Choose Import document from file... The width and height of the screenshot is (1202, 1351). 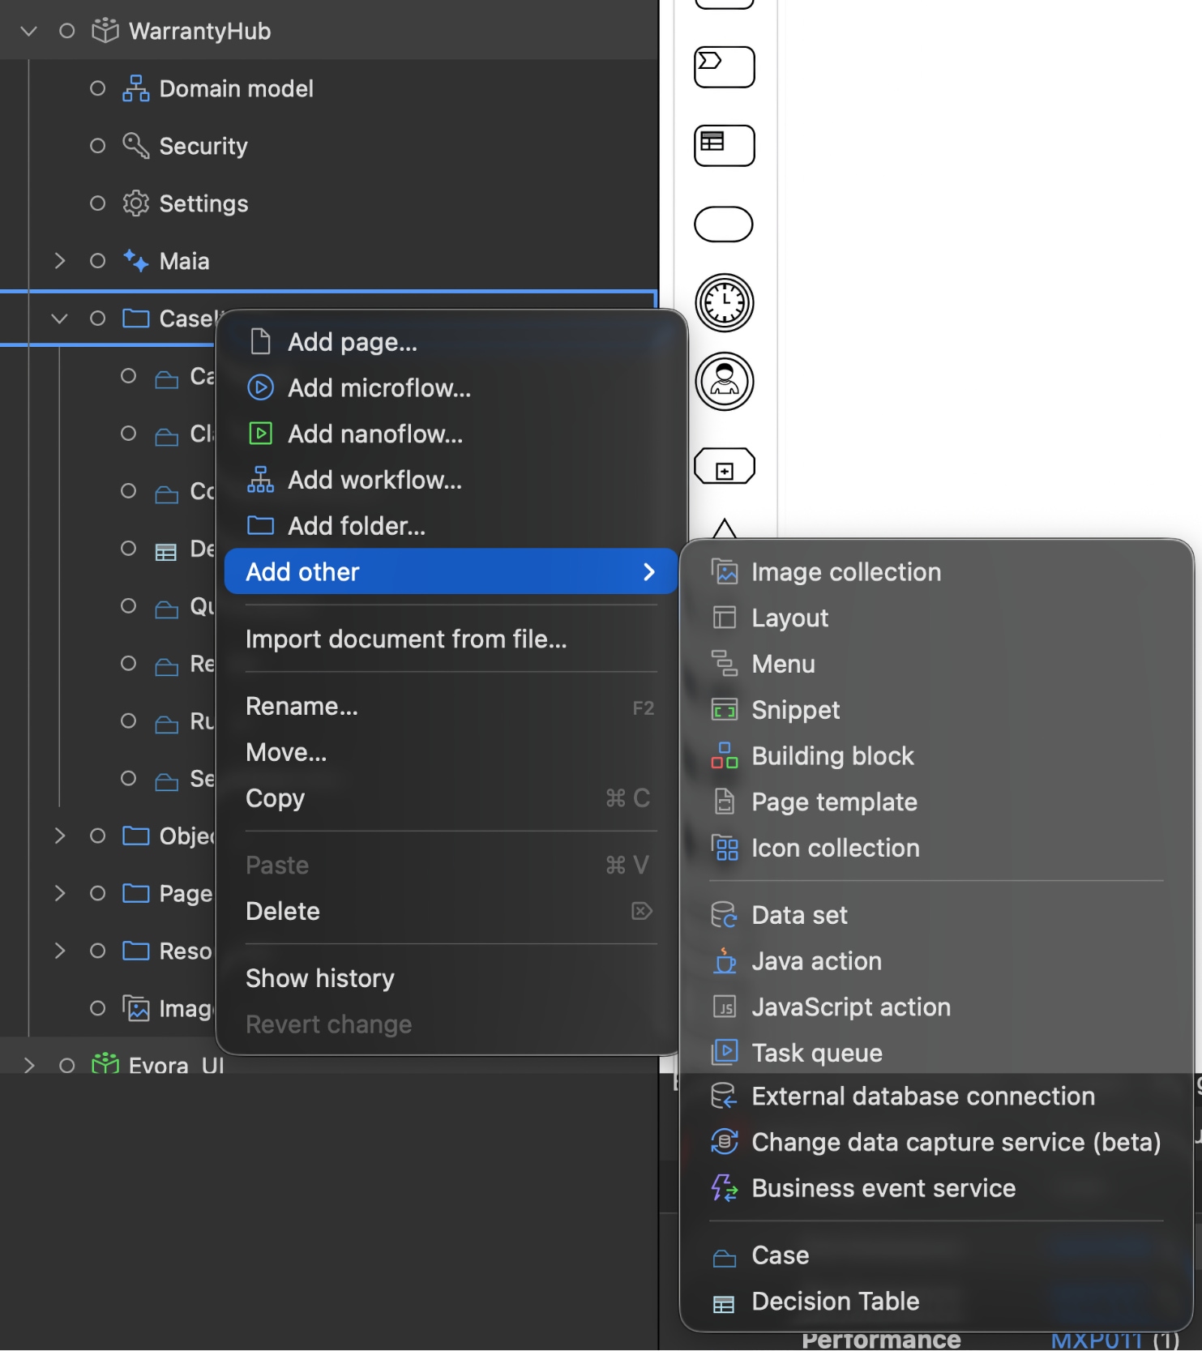[451, 639]
